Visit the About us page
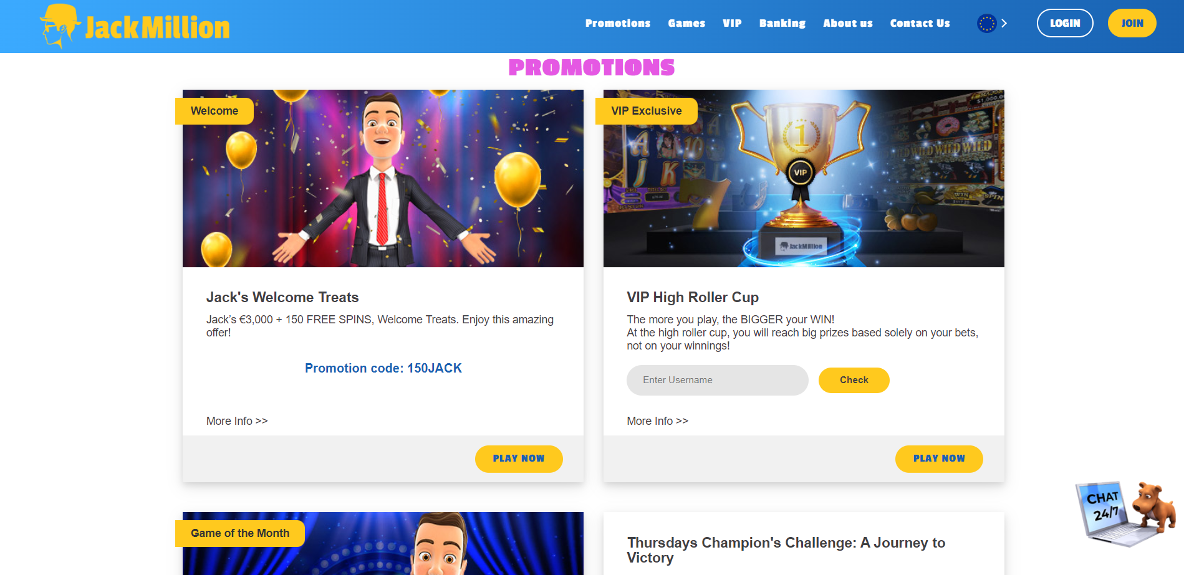1184x575 pixels. tap(848, 23)
